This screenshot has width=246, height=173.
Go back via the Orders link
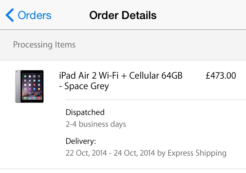tap(34, 15)
